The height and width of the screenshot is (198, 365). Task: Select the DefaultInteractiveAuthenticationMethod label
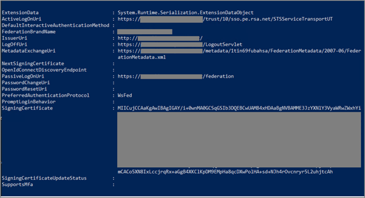(x=56, y=25)
